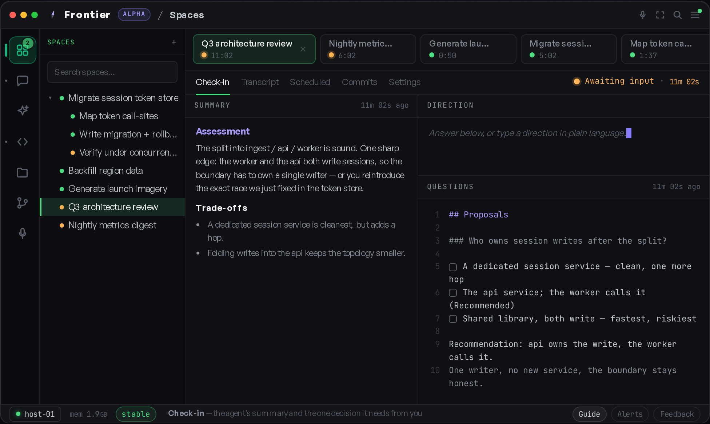The image size is (710, 424).
Task: Open the Nightly metric session tab
Action: point(368,49)
